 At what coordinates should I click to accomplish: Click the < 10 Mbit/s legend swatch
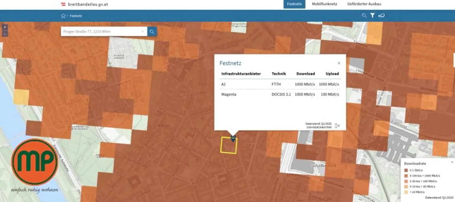click(x=406, y=192)
